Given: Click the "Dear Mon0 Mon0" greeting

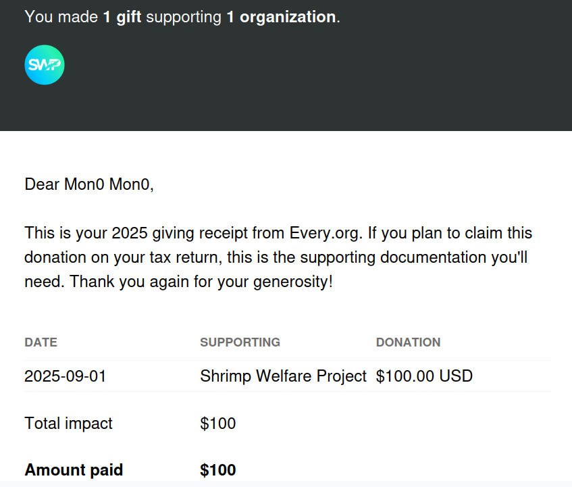Looking at the screenshot, I should (89, 184).
